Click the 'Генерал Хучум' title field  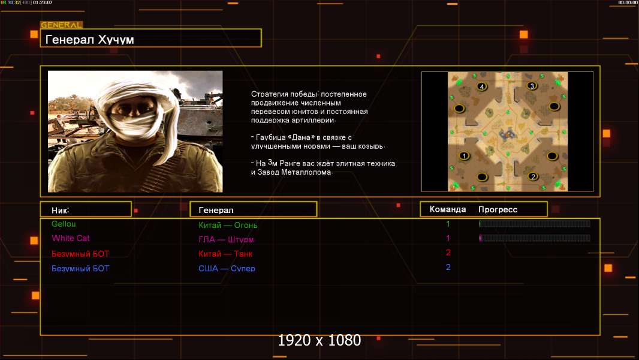point(150,39)
